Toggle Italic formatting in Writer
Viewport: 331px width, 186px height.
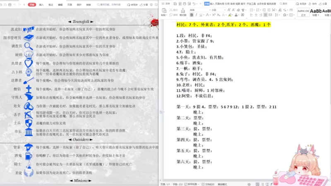196,15
